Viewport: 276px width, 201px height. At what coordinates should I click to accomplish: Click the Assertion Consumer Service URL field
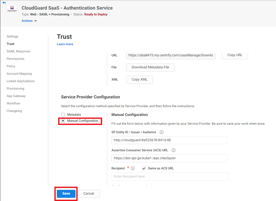coord(170,158)
